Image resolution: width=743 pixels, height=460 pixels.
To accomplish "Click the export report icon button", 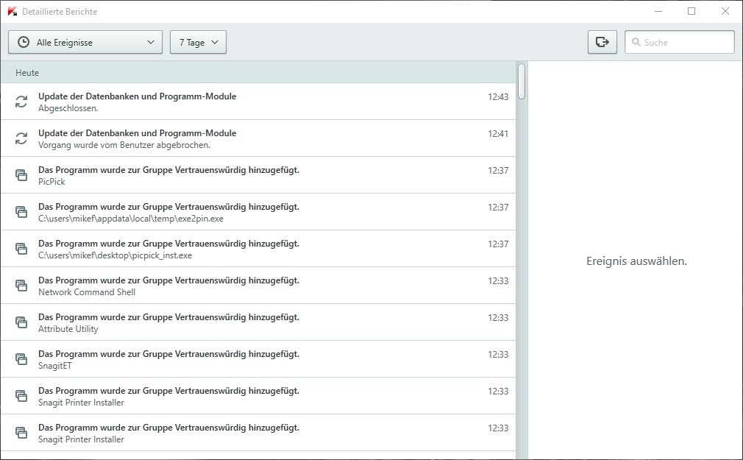I will 602,42.
